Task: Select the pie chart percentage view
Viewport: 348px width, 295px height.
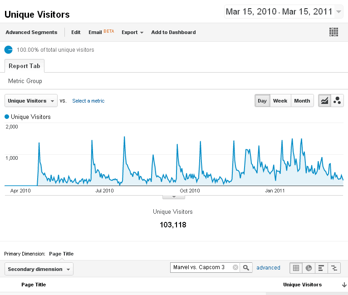Action: tap(309, 268)
